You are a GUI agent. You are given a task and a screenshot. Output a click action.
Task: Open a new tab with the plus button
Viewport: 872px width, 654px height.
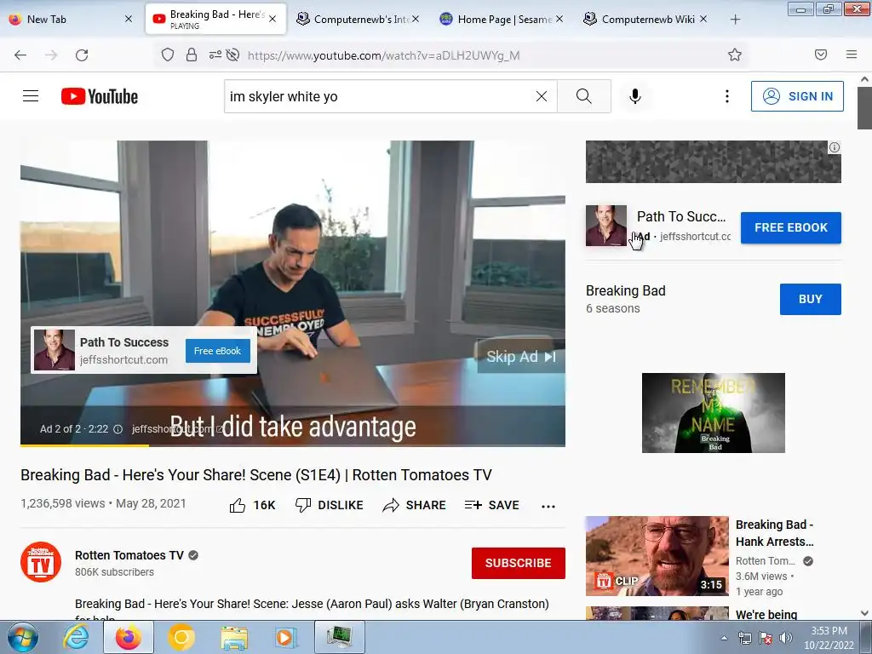[x=735, y=20]
